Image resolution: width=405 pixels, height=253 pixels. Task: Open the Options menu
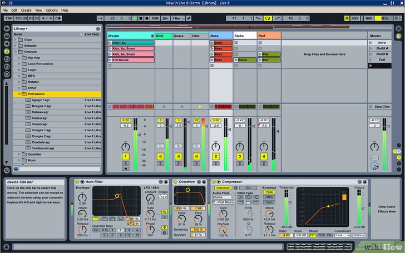click(x=52, y=11)
